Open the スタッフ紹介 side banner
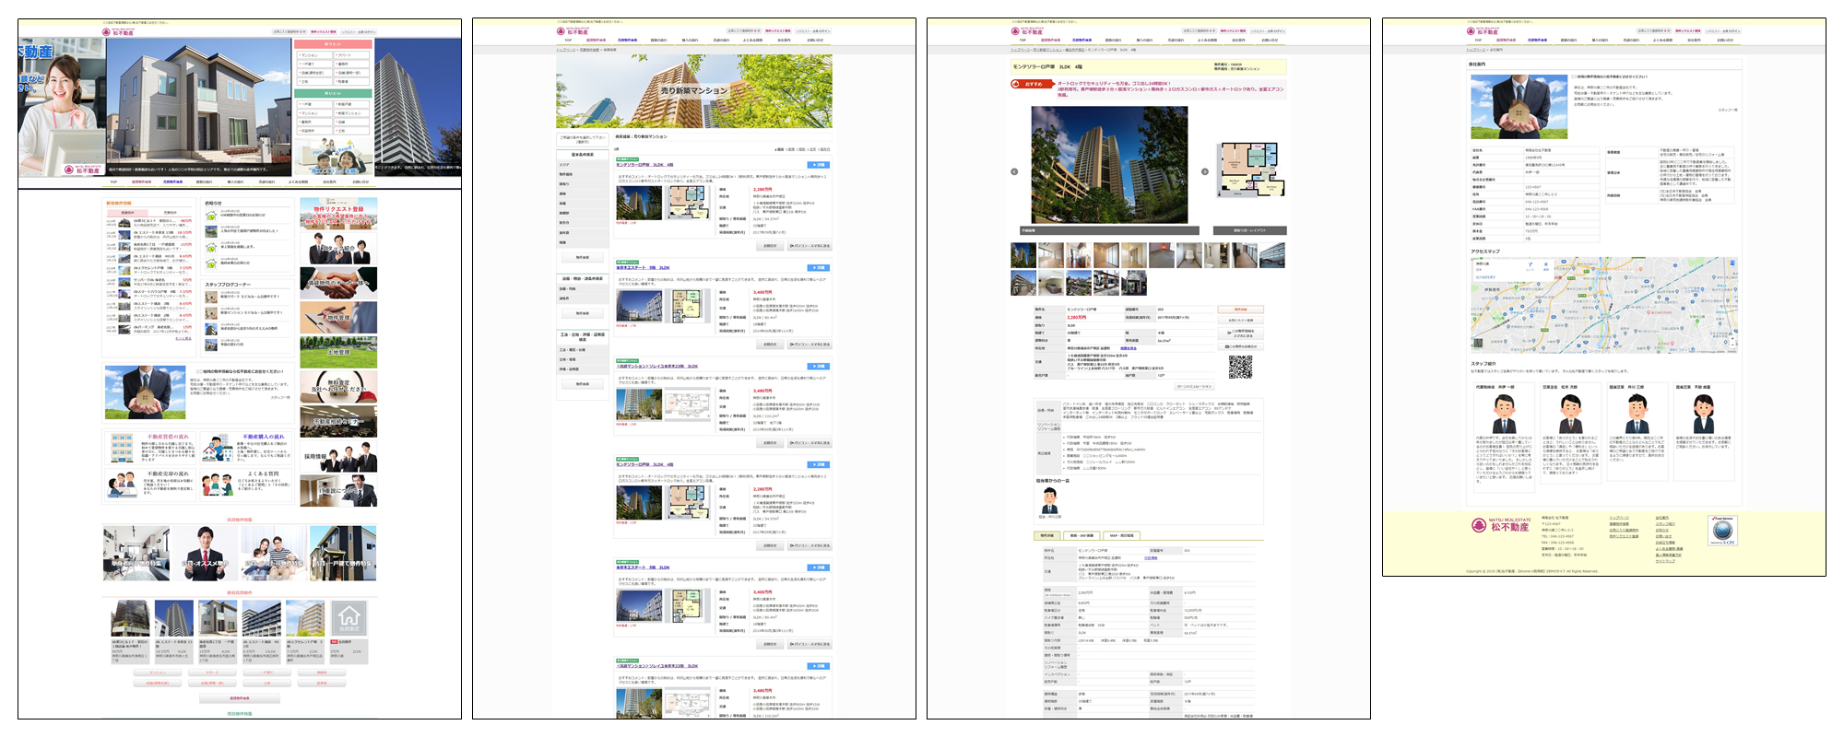 click(x=338, y=249)
